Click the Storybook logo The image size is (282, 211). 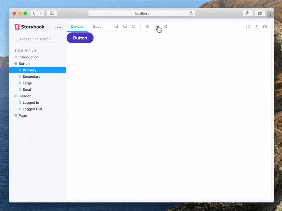click(x=30, y=27)
